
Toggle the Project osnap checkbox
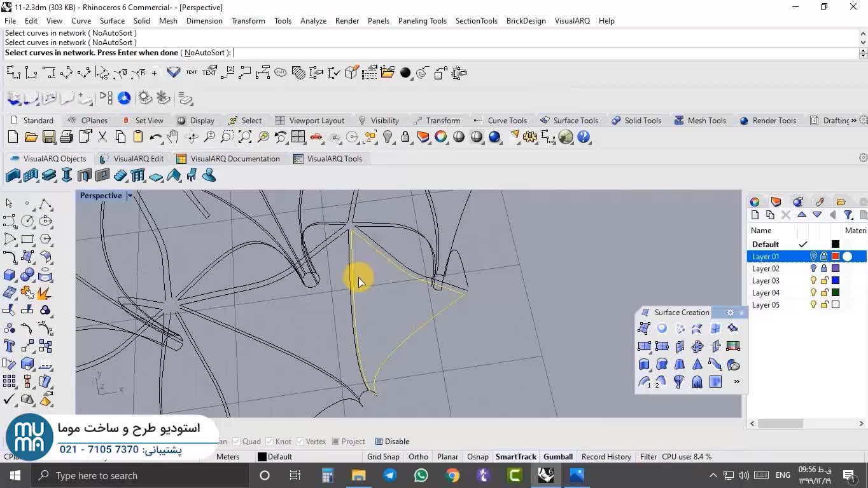click(x=336, y=442)
